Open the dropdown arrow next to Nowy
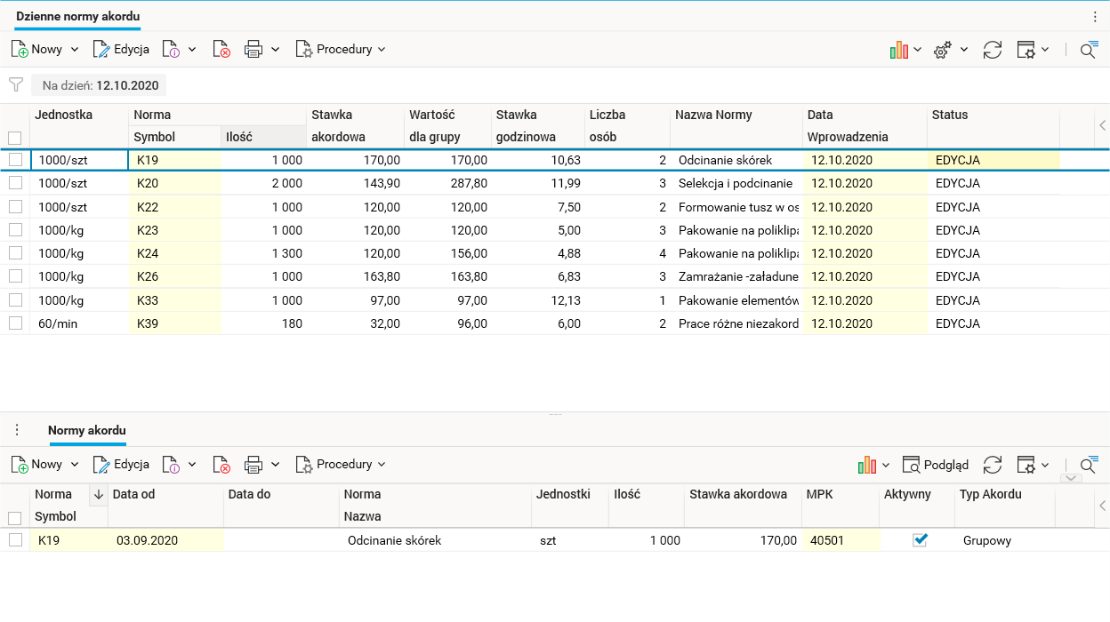 coord(75,50)
